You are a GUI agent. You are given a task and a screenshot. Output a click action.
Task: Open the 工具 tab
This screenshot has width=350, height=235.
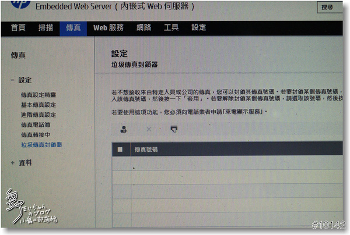click(x=171, y=27)
